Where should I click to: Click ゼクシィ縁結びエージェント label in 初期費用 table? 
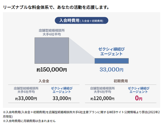point(139,90)
